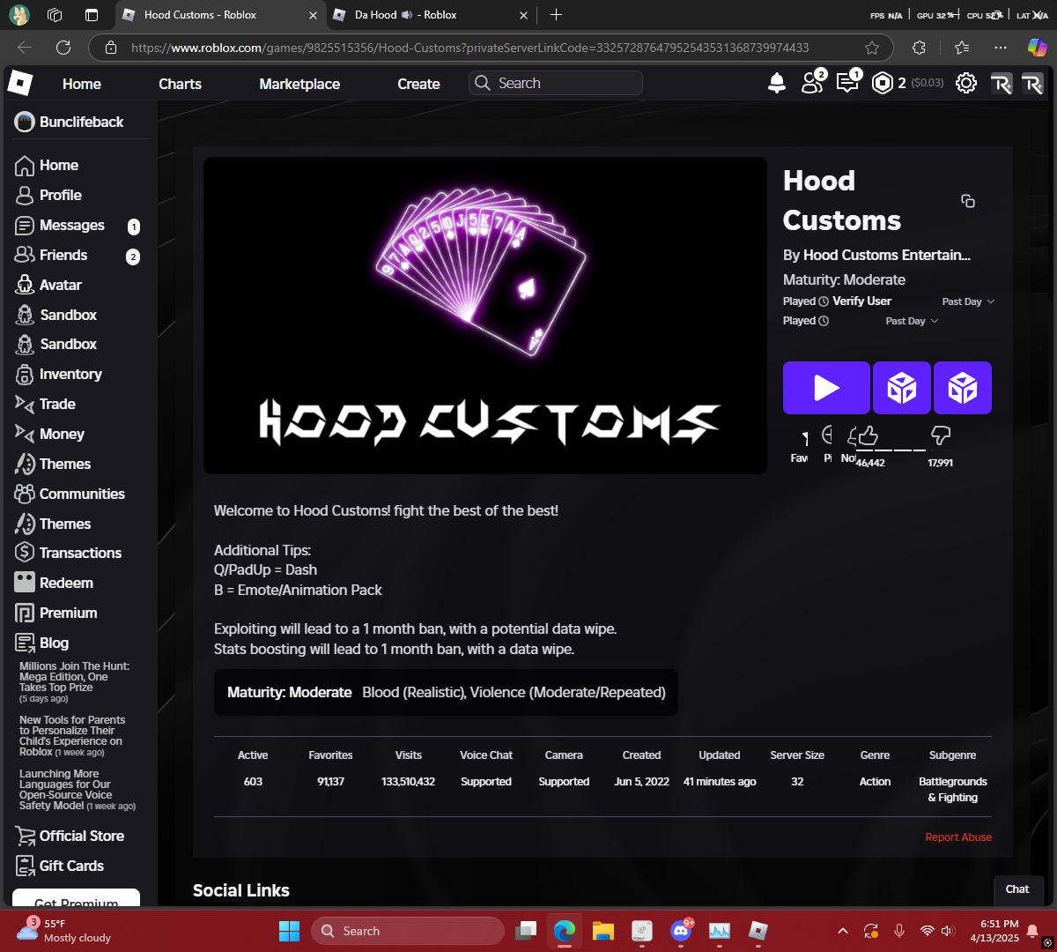Click the Robux balance icon
This screenshot has width=1057, height=952.
[x=883, y=83]
